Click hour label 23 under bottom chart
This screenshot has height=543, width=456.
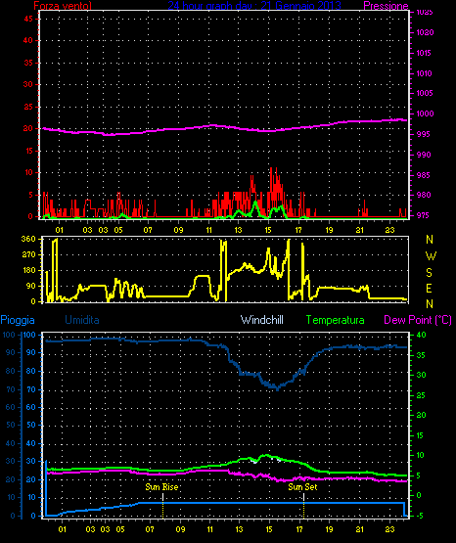coord(389,529)
